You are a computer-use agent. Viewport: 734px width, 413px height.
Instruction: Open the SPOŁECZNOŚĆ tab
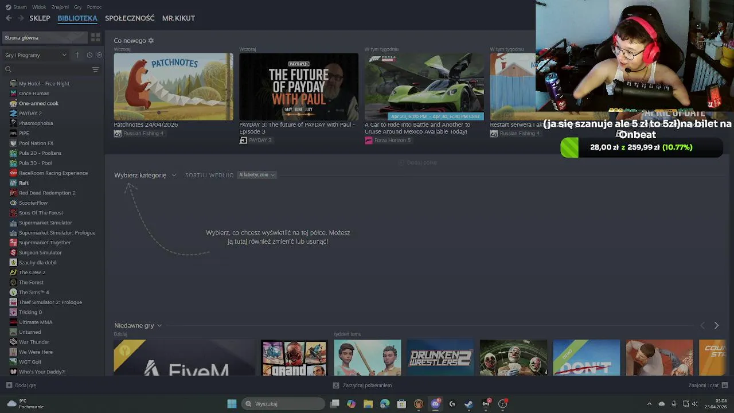coord(130,18)
